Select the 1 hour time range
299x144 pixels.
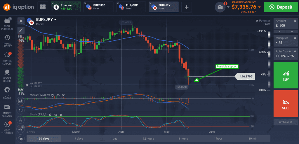(218, 138)
